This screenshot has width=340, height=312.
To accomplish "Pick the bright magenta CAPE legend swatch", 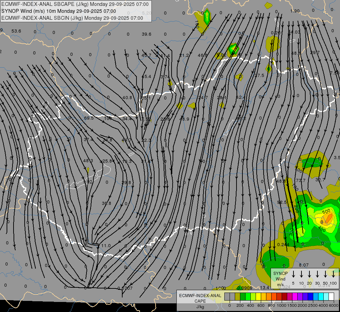I will (x=295, y=296).
